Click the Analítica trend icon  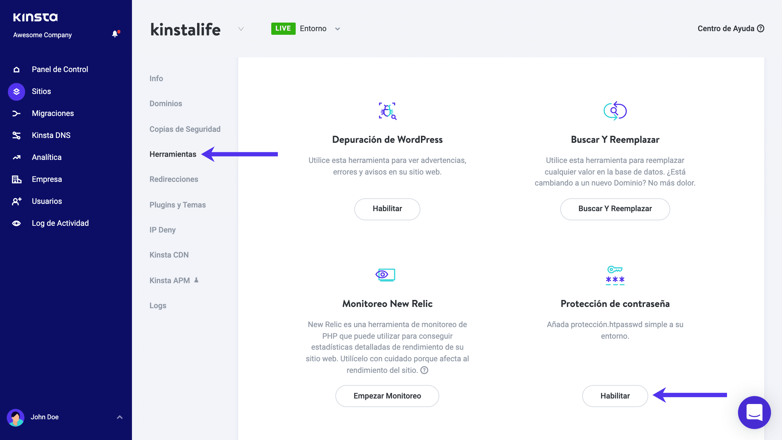(x=16, y=157)
